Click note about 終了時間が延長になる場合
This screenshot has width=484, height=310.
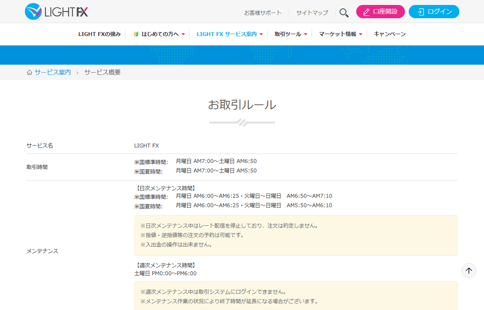[x=229, y=301]
